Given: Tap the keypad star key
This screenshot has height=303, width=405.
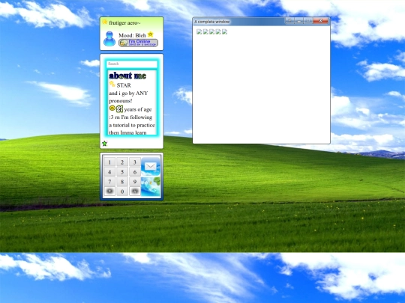Looking at the screenshot, I should pyautogui.click(x=109, y=192).
